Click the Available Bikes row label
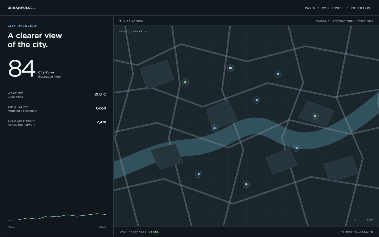This screenshot has height=237, width=379. coord(21,121)
